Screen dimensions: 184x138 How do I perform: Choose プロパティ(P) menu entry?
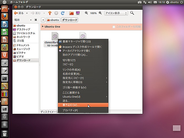pos(83,110)
